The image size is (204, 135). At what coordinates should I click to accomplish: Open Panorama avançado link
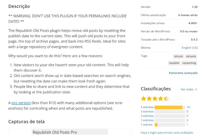tap(183, 73)
